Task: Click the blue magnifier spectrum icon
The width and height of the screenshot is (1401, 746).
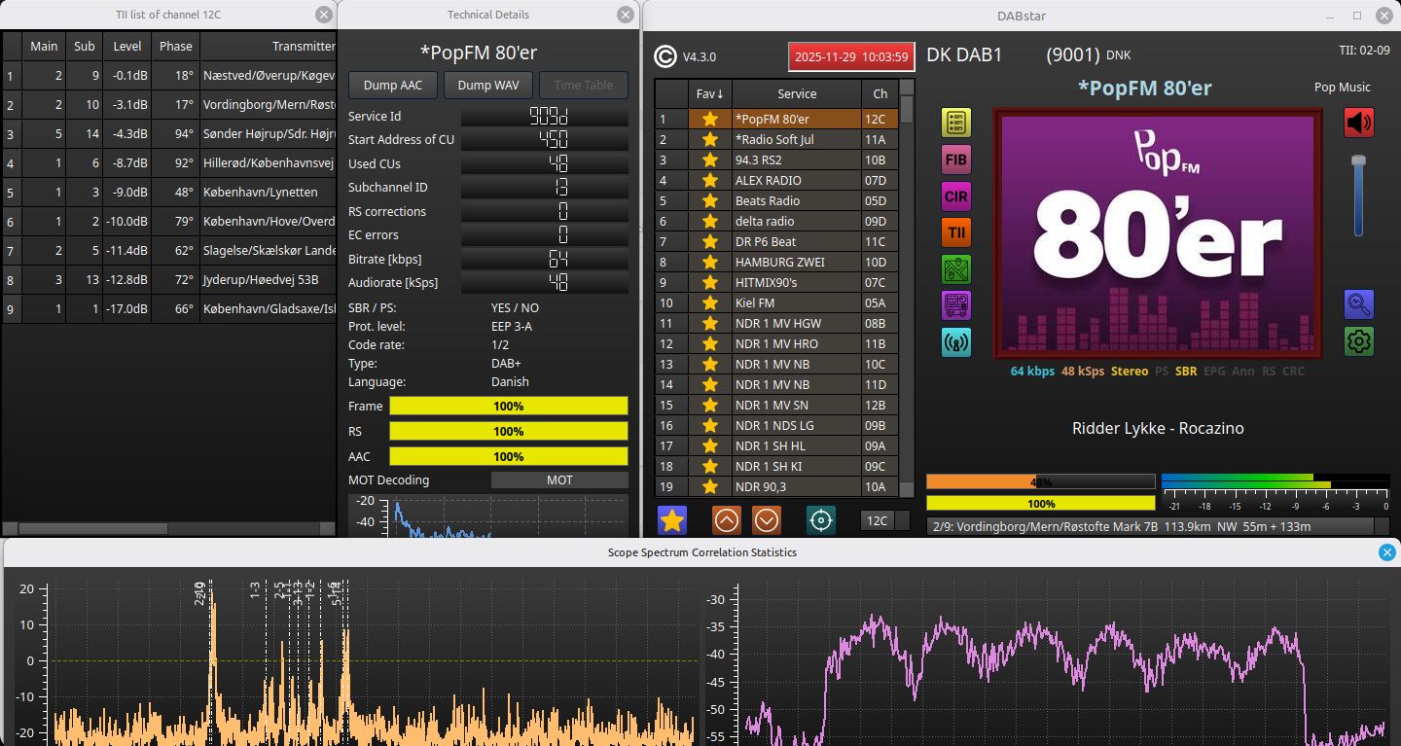Action: coord(1358,304)
